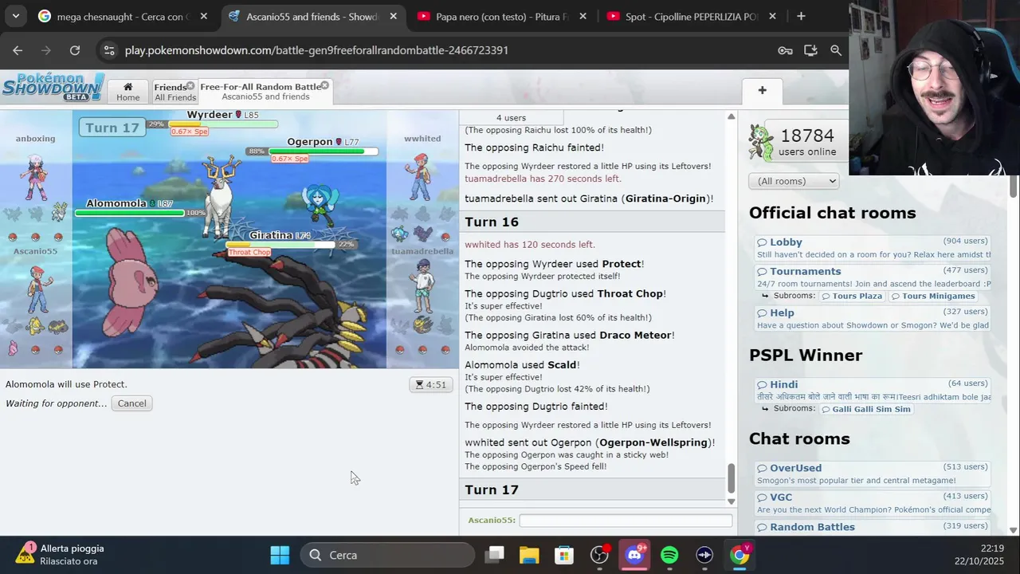
Task: Click the Pokémon Showdown logo
Action: pos(53,86)
